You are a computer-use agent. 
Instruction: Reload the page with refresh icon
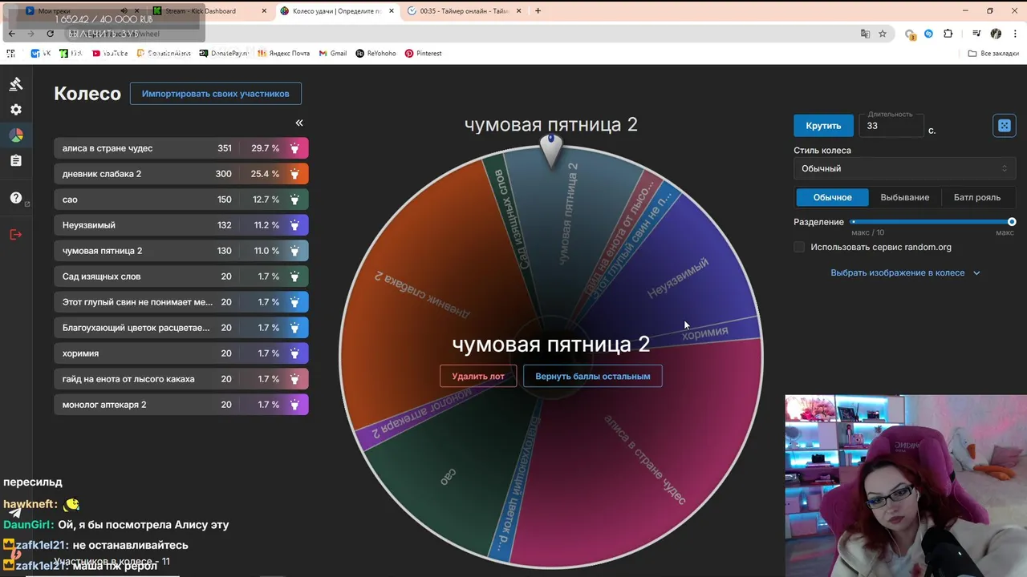click(50, 34)
